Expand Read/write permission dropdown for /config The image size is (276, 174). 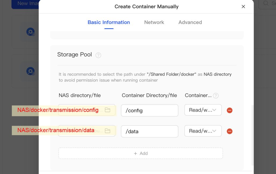[x=203, y=110]
